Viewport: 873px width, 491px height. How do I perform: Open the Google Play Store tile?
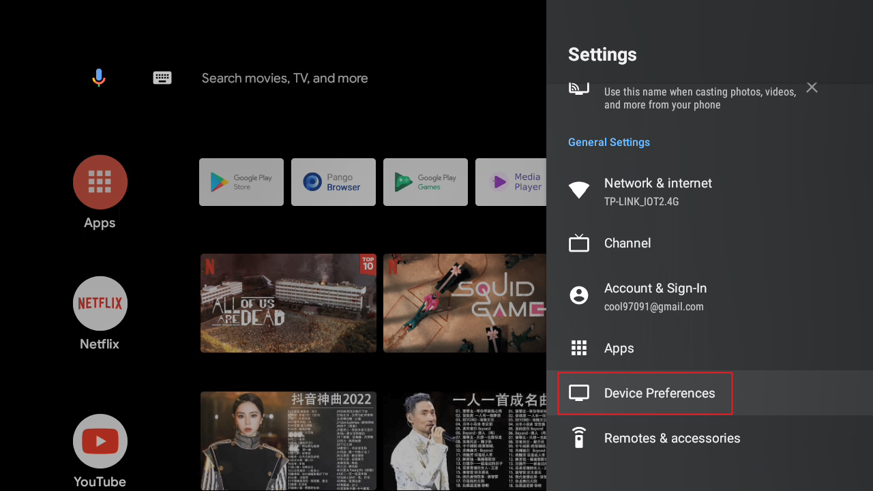(x=241, y=182)
